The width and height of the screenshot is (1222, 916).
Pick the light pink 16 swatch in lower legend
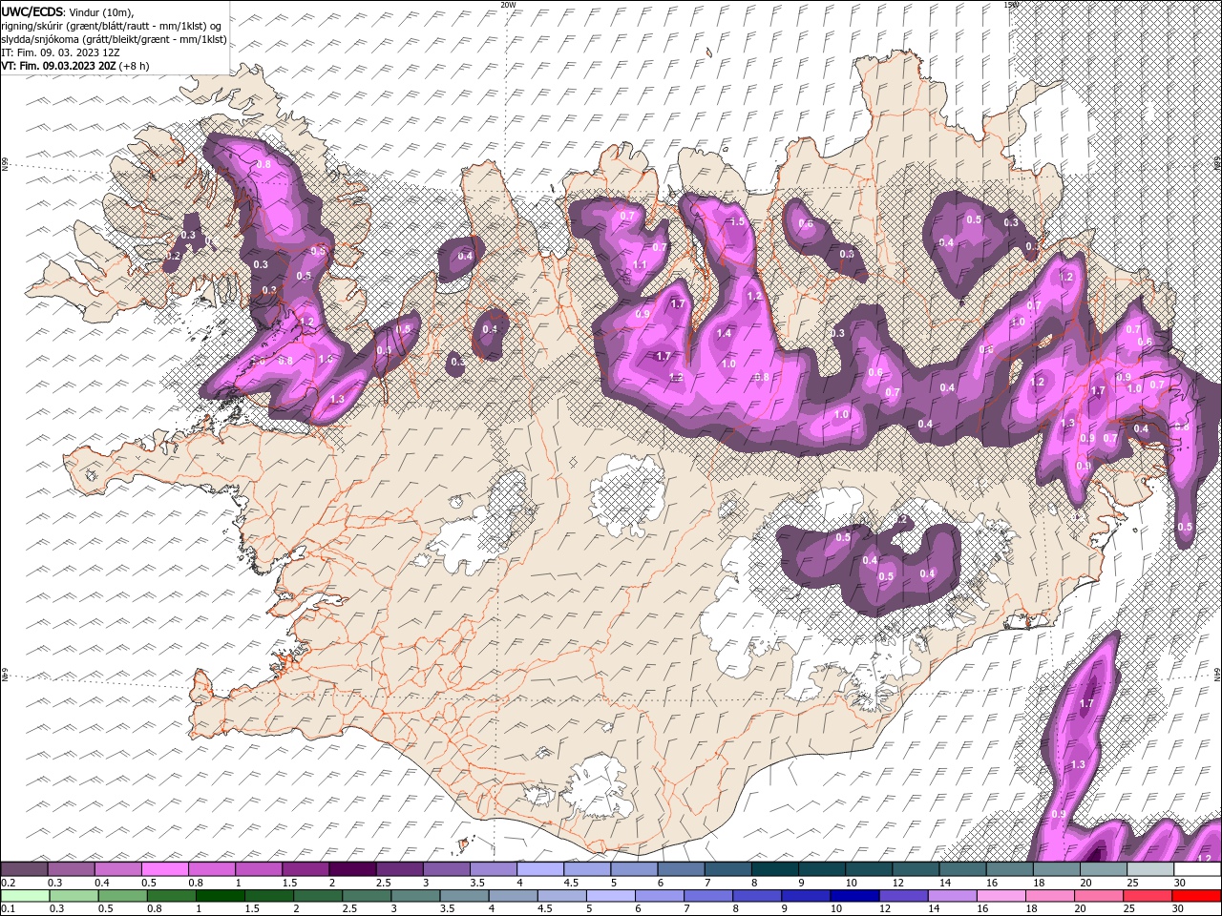1001,896
